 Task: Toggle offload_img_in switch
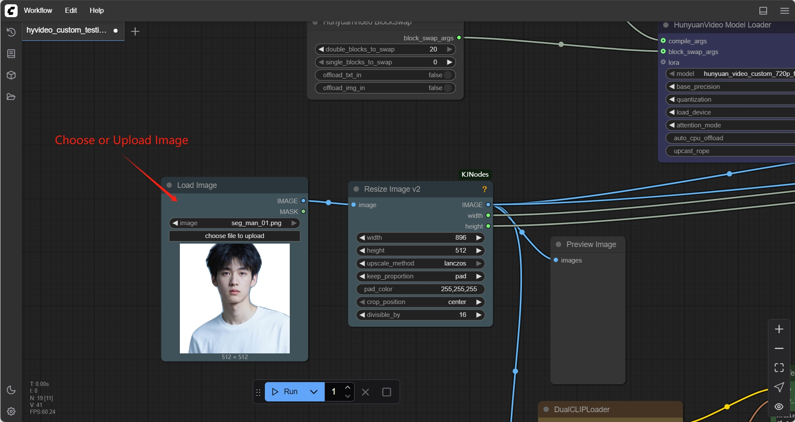coord(448,88)
